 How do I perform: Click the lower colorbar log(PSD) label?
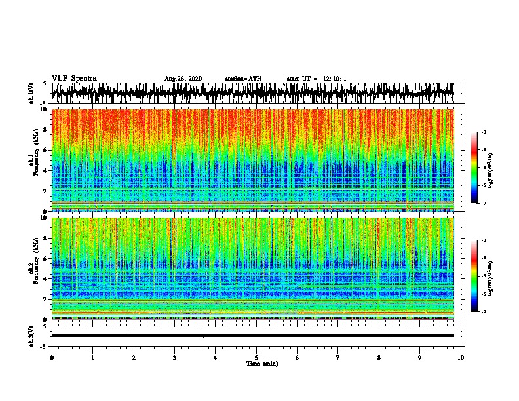[x=491, y=278]
